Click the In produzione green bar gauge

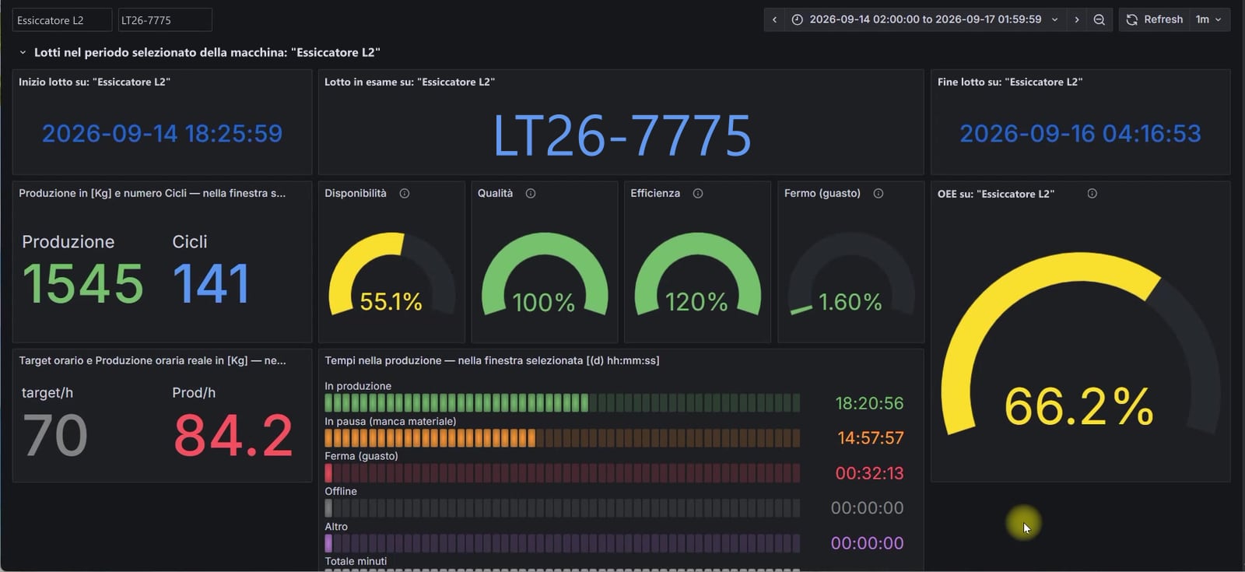pos(562,402)
